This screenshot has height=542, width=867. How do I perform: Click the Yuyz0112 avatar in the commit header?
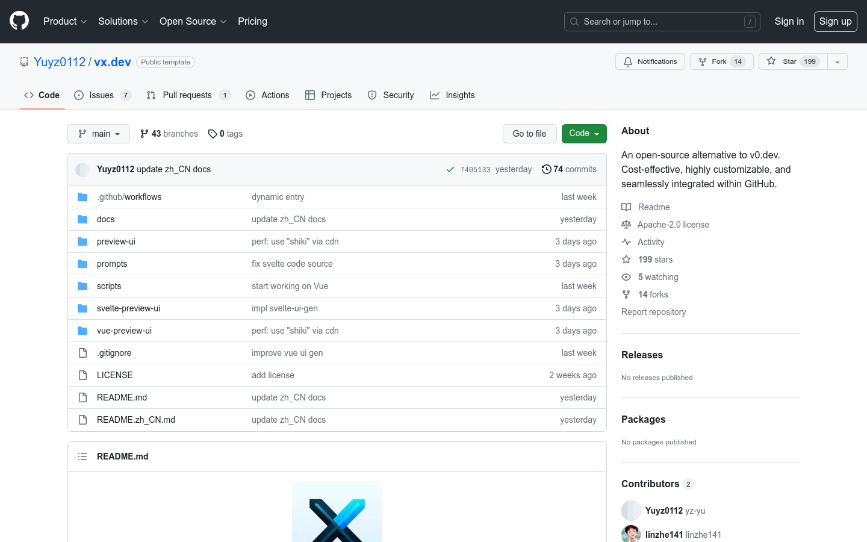click(x=82, y=170)
